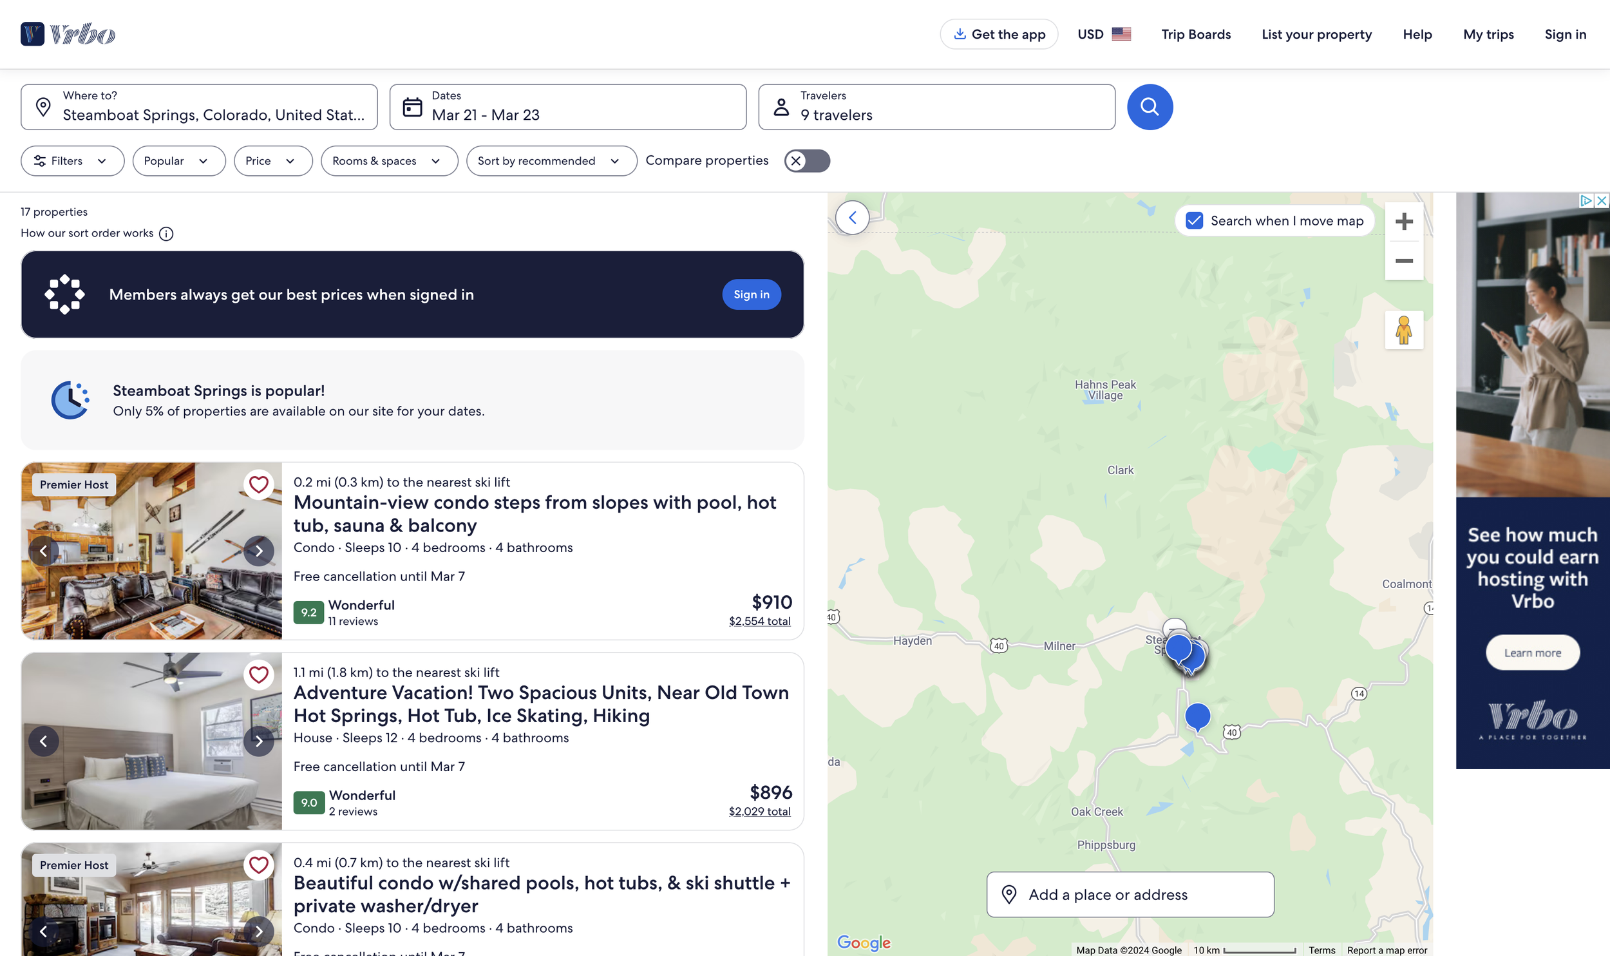This screenshot has width=1610, height=956.
Task: Save Beautiful condo listing with heart icon
Action: click(x=259, y=865)
